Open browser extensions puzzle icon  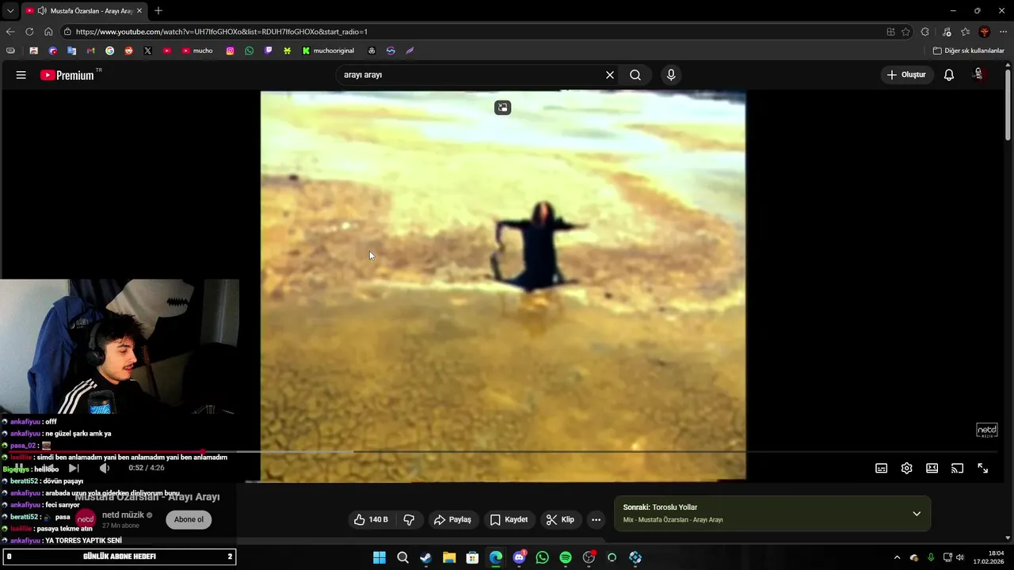click(925, 32)
